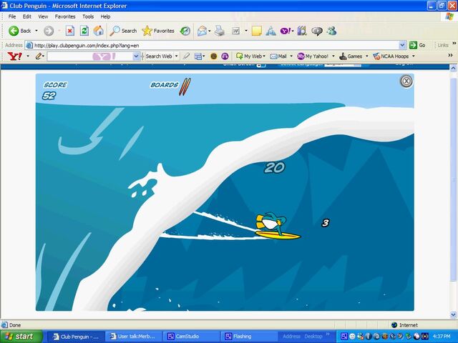Click the pencil icon in Yahoo toolbar
The image size is (458, 343).
[x=39, y=56]
